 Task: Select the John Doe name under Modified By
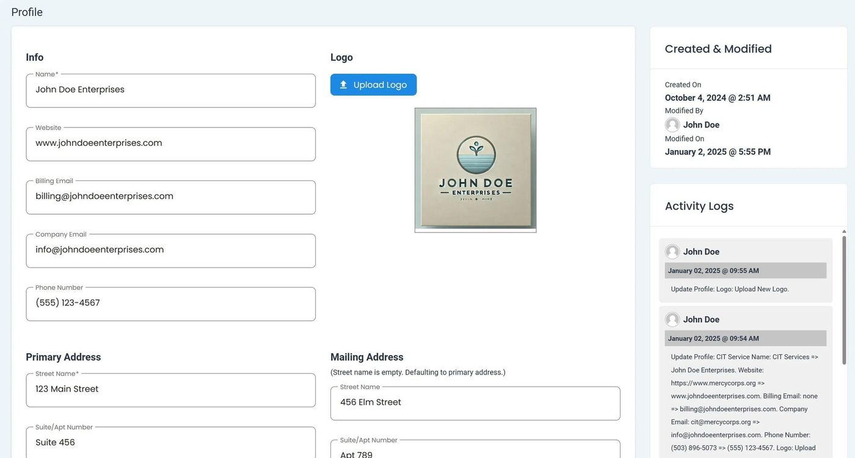(701, 125)
